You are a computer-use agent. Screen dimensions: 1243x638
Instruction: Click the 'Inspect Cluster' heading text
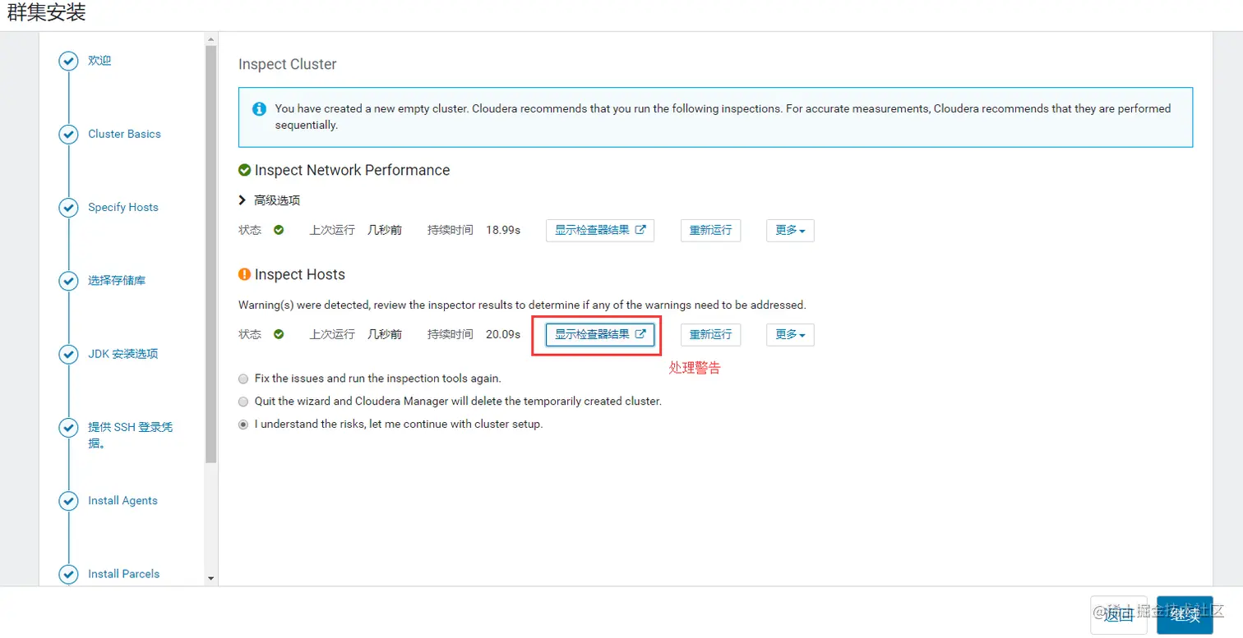coord(287,64)
